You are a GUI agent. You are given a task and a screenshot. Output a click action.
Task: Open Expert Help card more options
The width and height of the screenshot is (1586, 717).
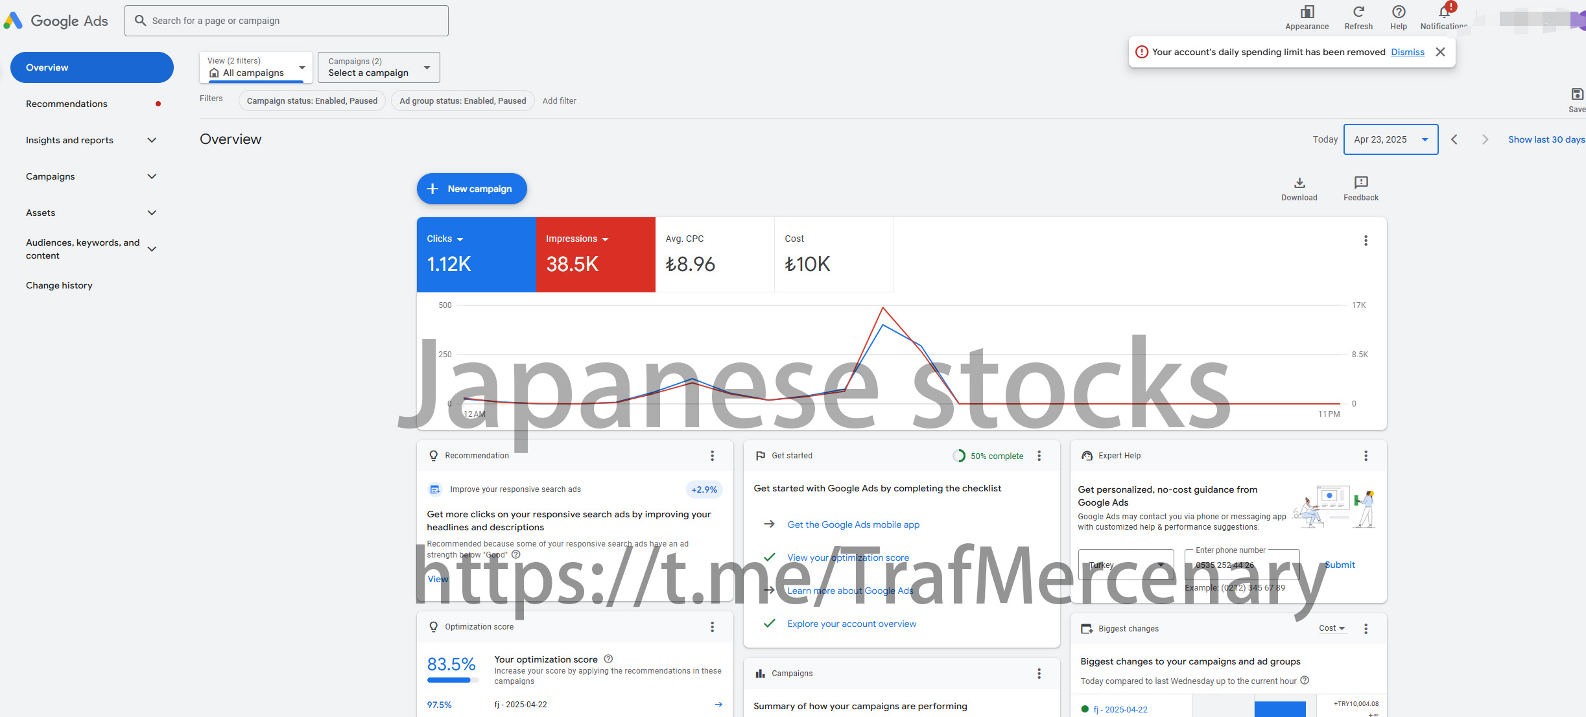1366,456
